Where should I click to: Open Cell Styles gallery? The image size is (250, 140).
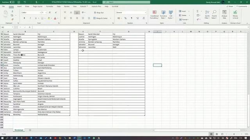pos(171,15)
